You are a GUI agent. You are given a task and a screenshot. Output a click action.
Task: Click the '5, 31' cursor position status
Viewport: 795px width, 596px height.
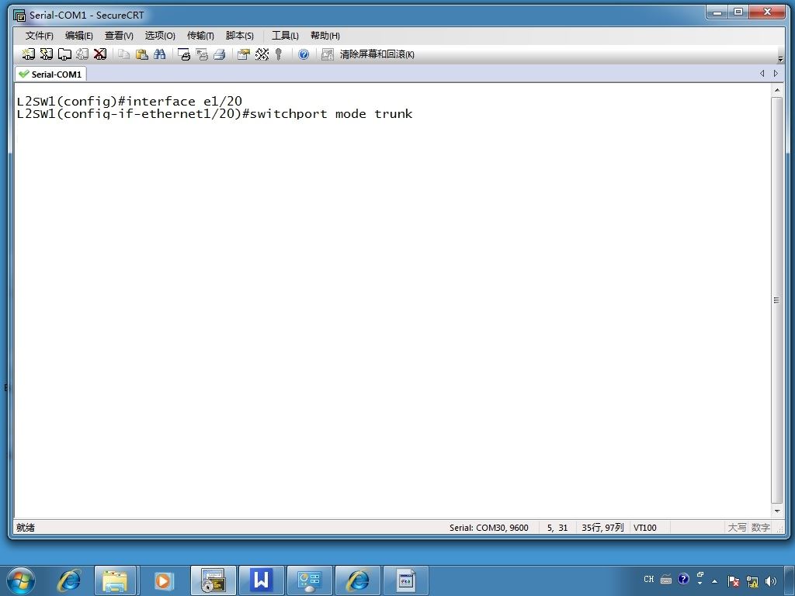click(557, 528)
